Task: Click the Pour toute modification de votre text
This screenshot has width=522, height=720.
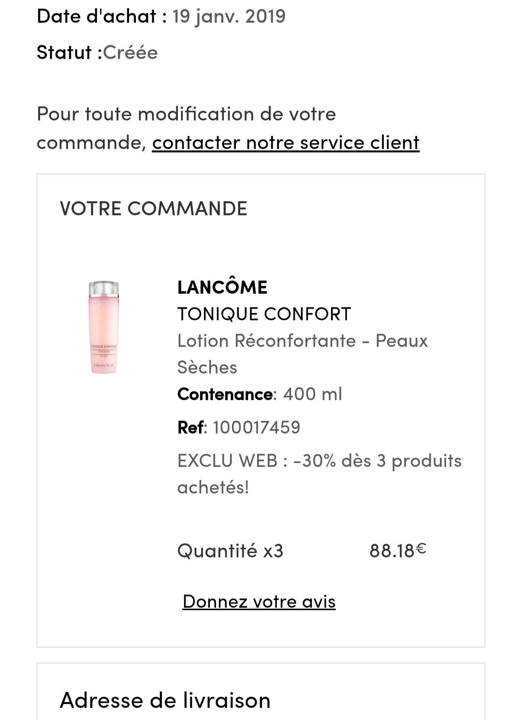Action: pyautogui.click(x=186, y=114)
